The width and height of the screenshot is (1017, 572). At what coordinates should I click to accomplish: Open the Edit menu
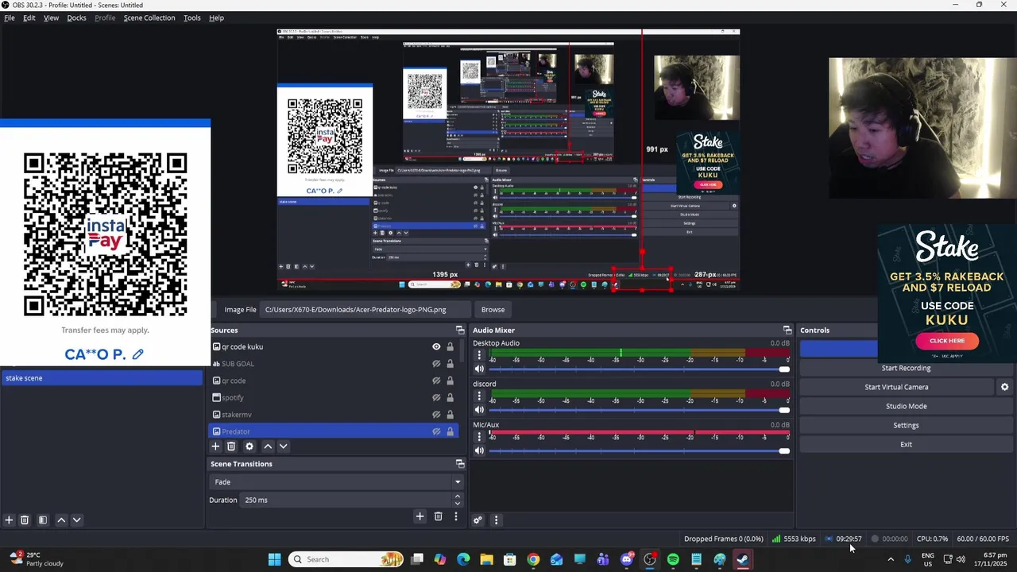(29, 17)
